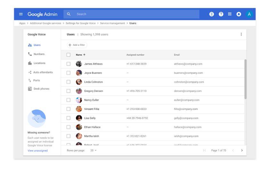Go to Settings for Google Voice breadcrumb
This screenshot has height=171, width=270.
pos(81,23)
